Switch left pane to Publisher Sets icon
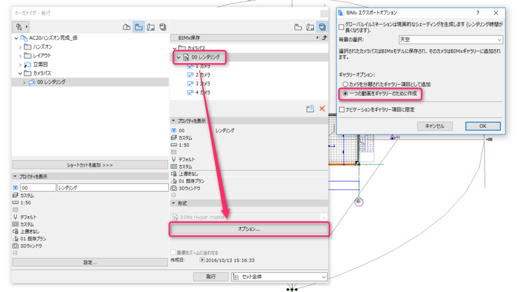Viewport: 520px width, 292px height. pyautogui.click(x=162, y=27)
